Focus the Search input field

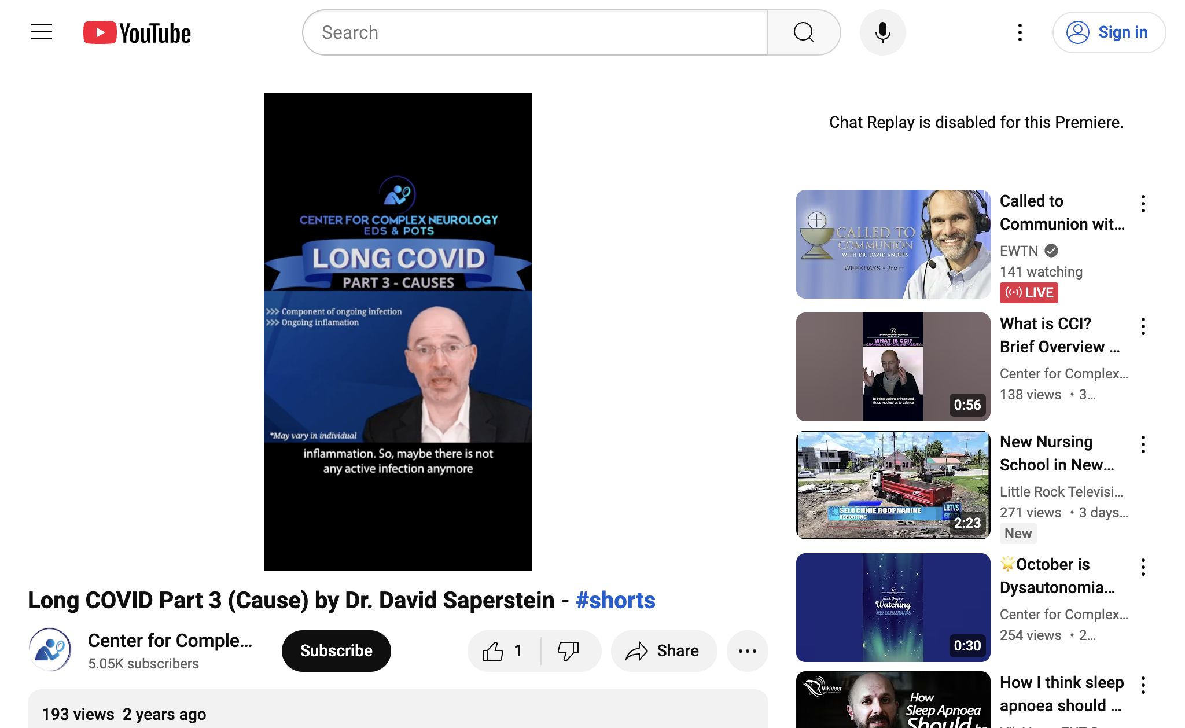535,32
